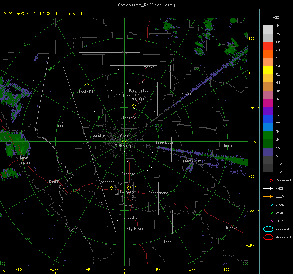The width and height of the screenshot is (293, 274).
Task: Click the ThreeHills city label
Action: click(x=164, y=142)
